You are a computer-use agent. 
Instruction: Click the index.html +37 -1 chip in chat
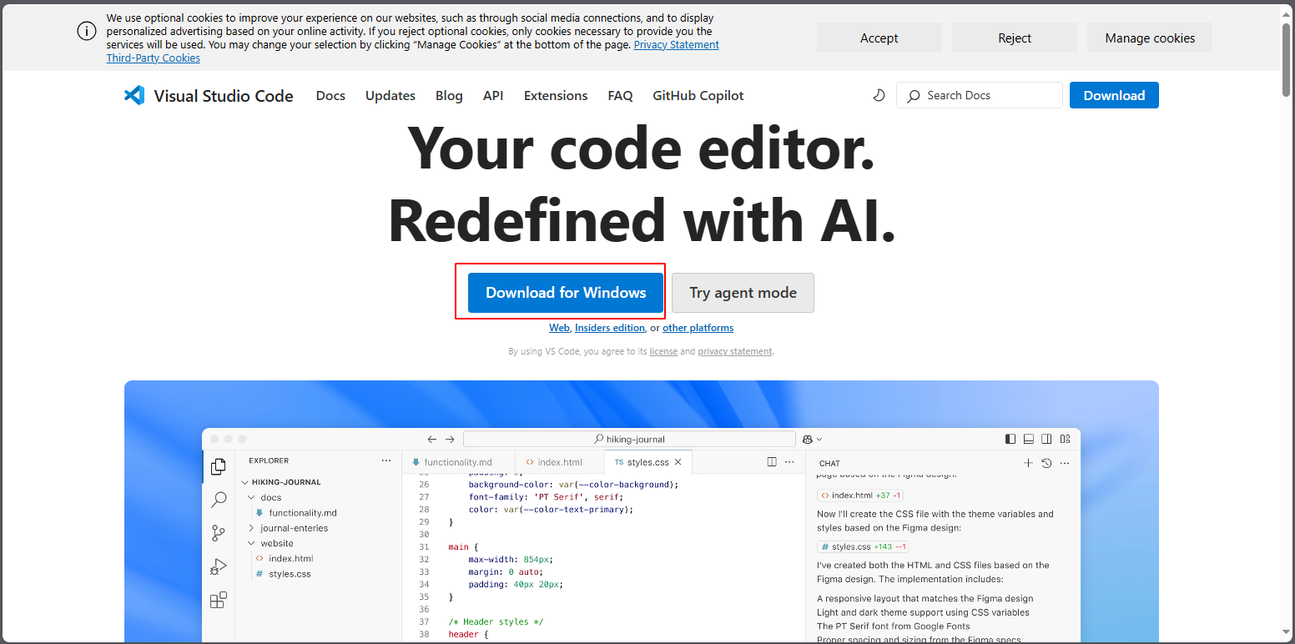point(860,496)
